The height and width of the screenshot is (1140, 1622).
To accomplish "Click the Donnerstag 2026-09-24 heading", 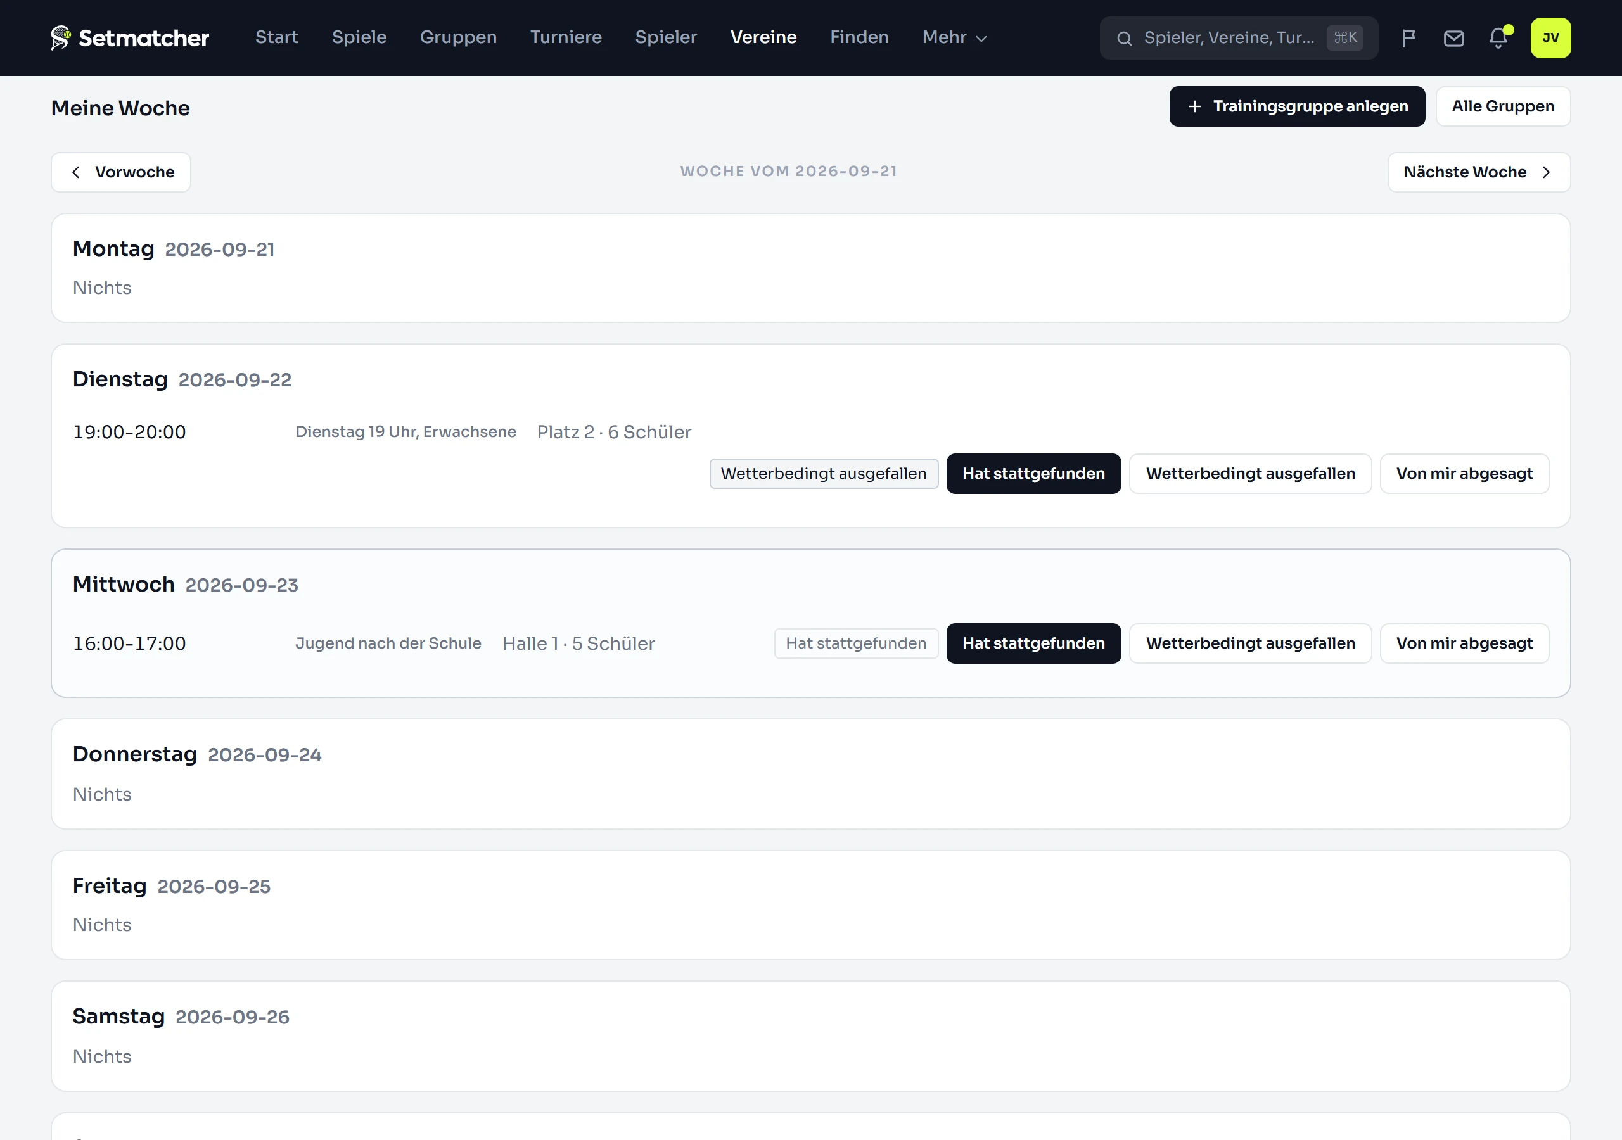I will pos(196,754).
